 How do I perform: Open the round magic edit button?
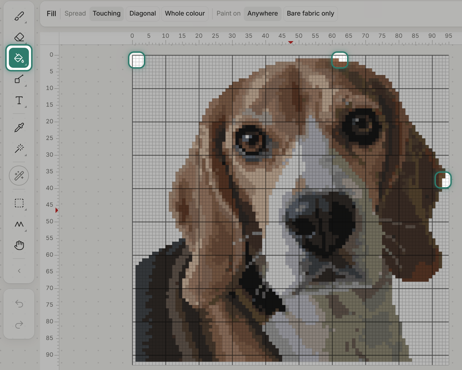click(19, 176)
